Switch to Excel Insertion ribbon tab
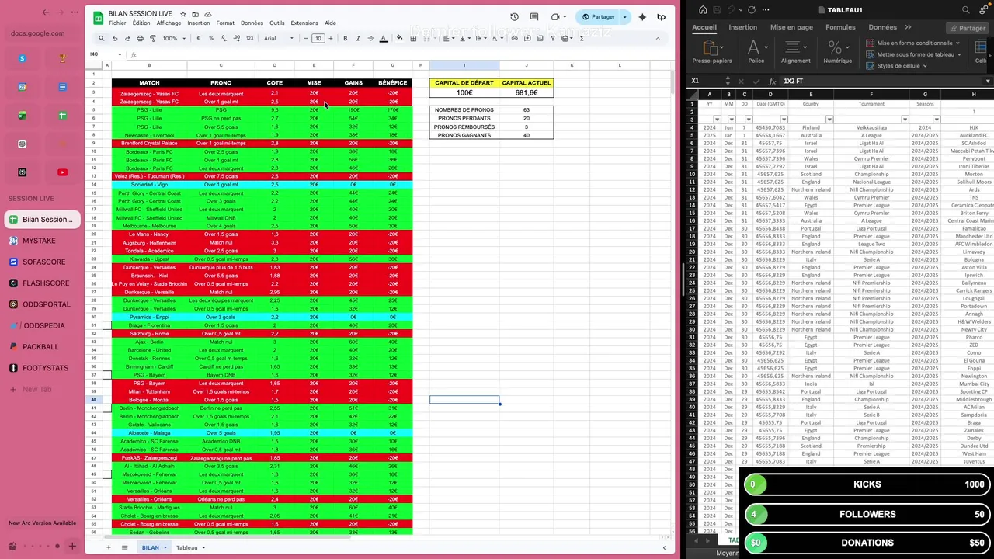The height and width of the screenshot is (559, 994). (x=742, y=27)
